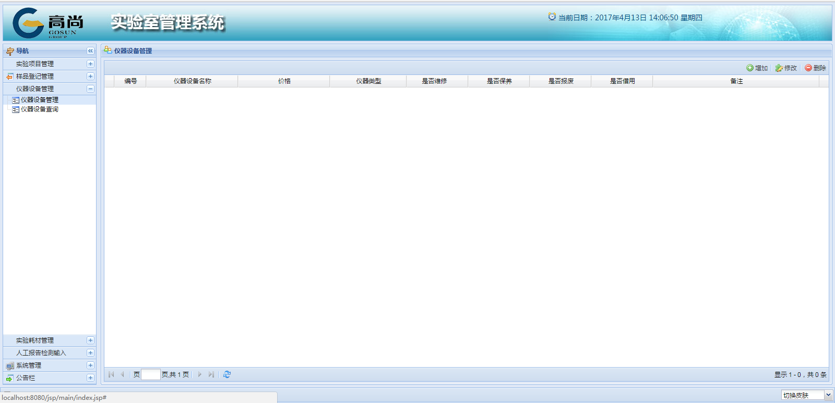The image size is (835, 403).
Task: Open 仪器设备查询 in the navigation tree
Action: click(x=39, y=109)
